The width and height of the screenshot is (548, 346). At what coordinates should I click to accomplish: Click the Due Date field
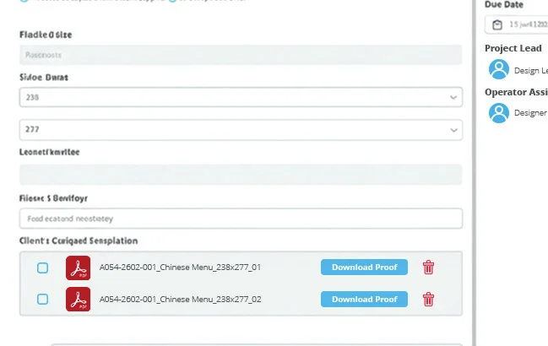tap(517, 24)
